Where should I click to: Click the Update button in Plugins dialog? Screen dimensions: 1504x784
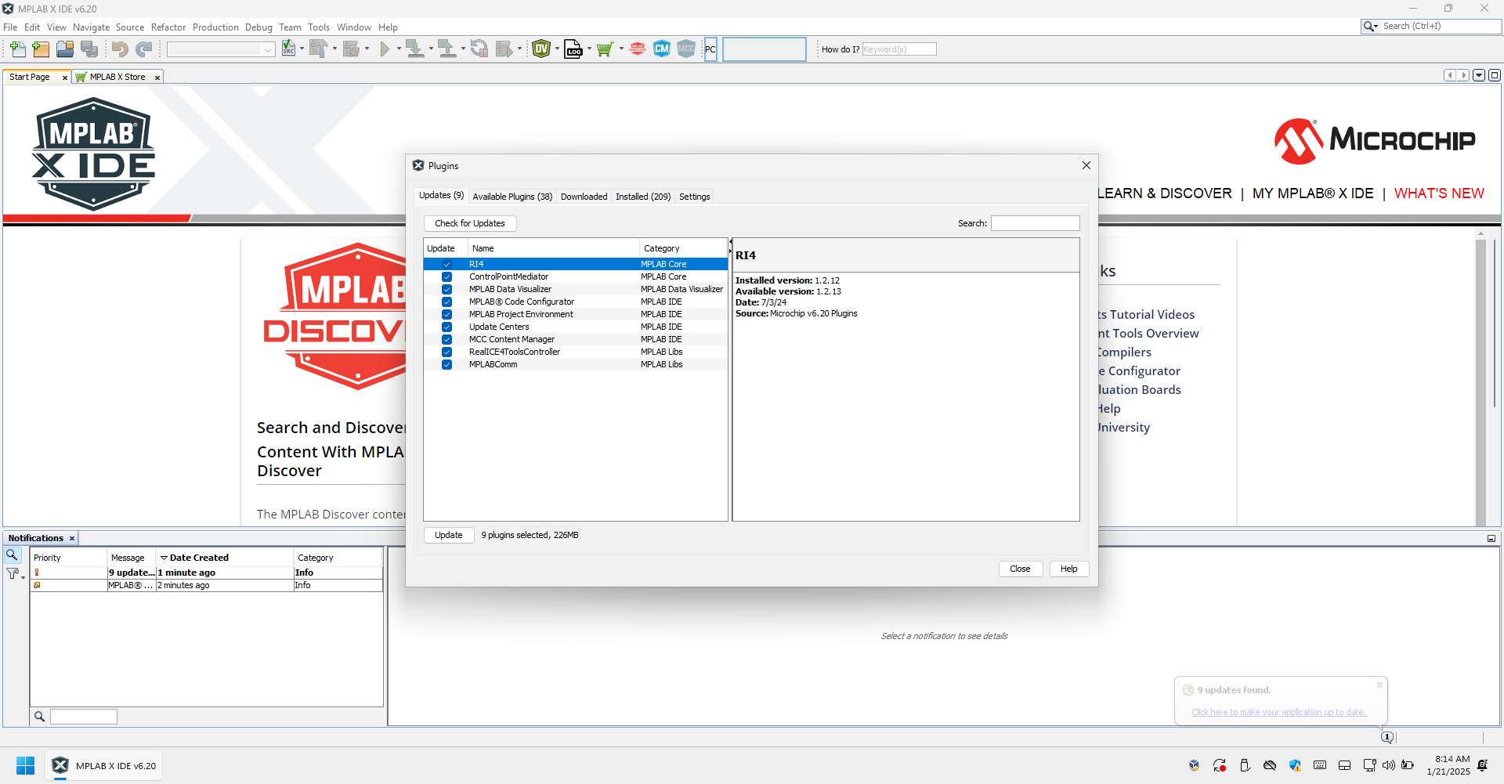pos(449,535)
